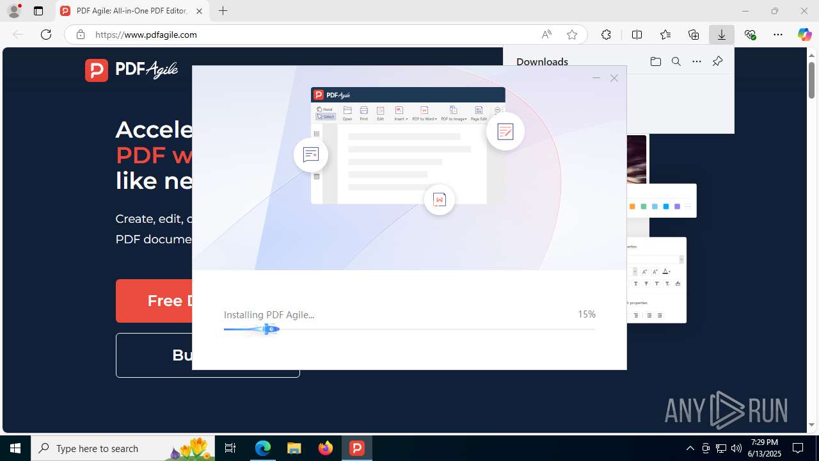Toggle the Downloads toolbar button
The height and width of the screenshot is (461, 819).
722,35
